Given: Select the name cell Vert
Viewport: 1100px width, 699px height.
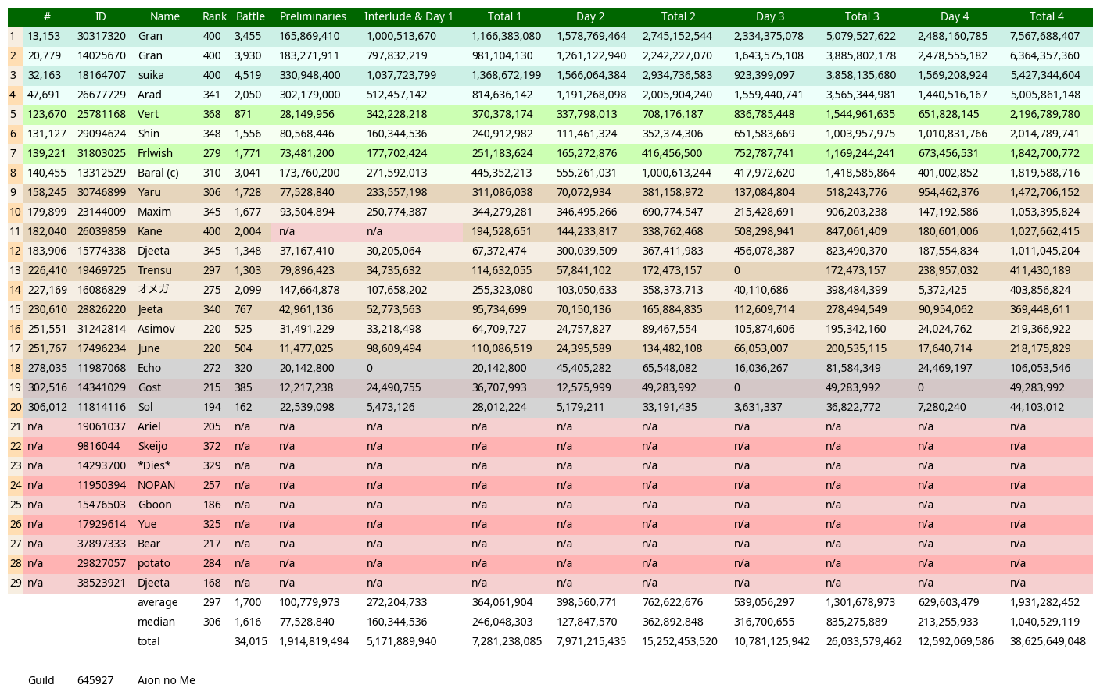Looking at the screenshot, I should (148, 114).
